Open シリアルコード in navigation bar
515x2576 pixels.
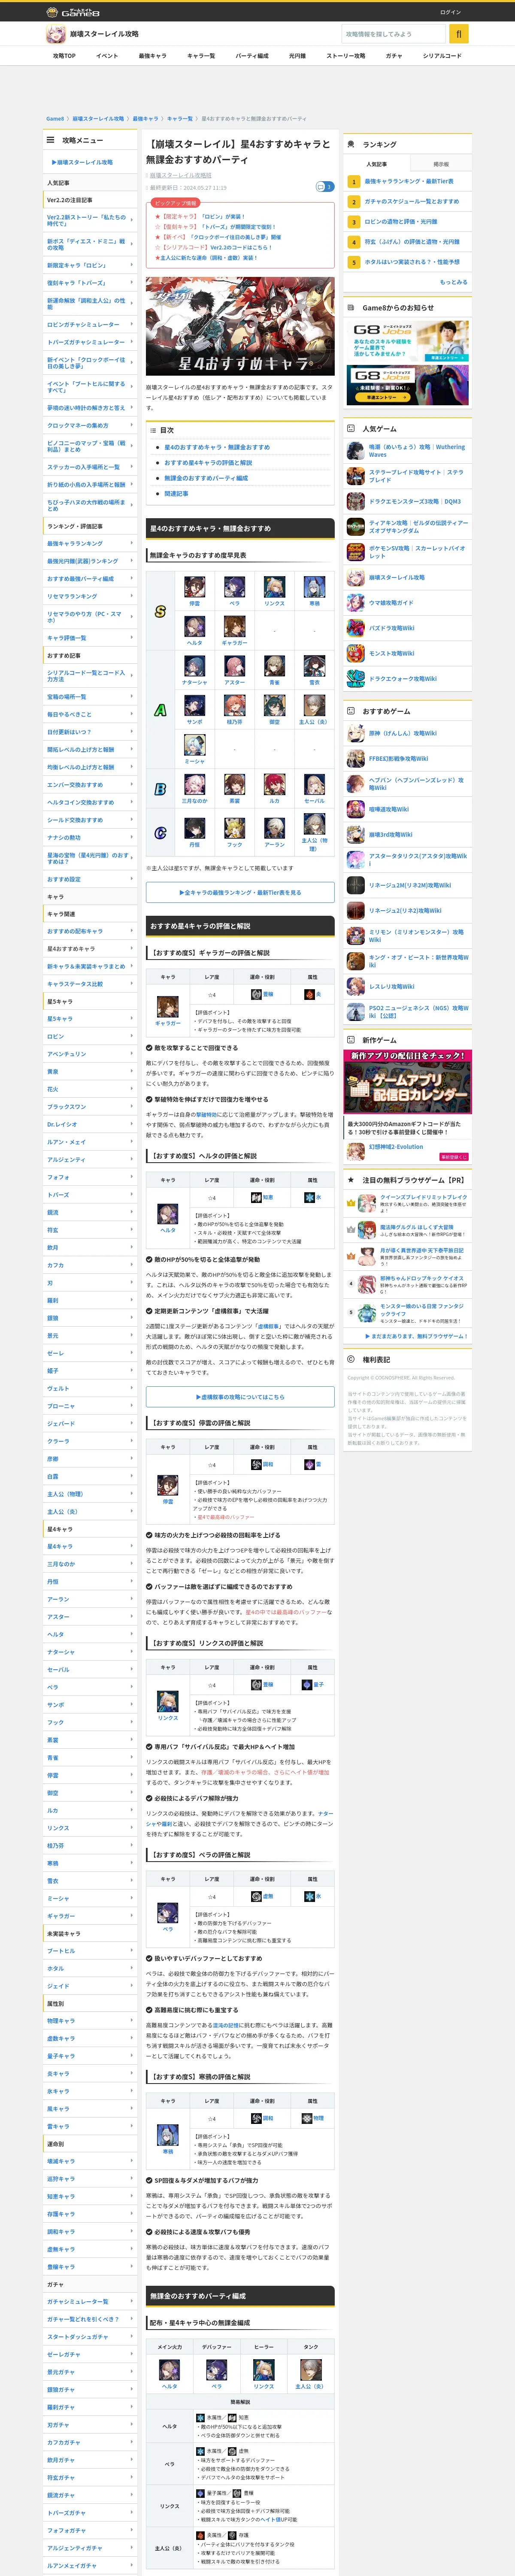coord(442,56)
